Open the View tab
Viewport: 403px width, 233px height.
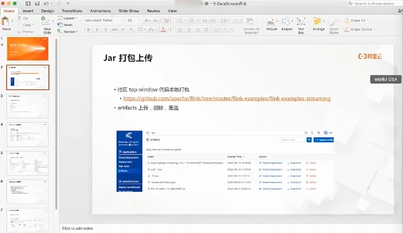(172, 11)
